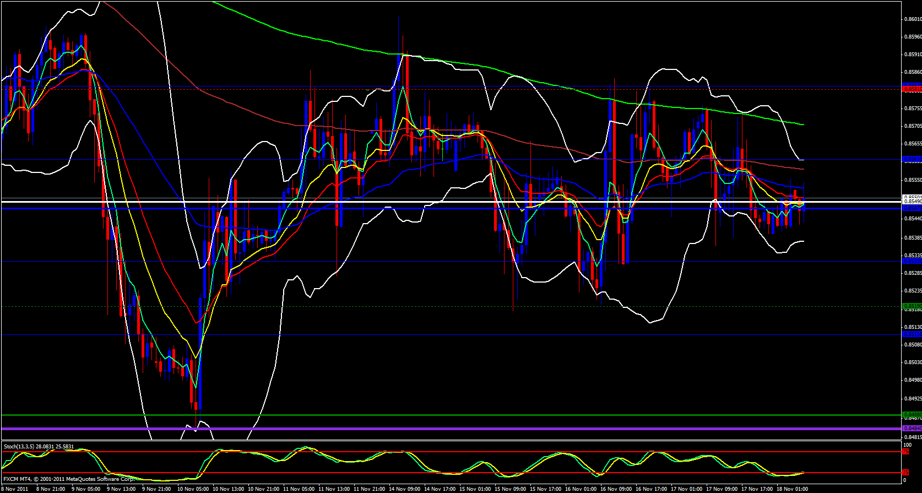The height and width of the screenshot is (493, 922).
Task: Click the 0.84980 price axis label
Action: (x=913, y=380)
